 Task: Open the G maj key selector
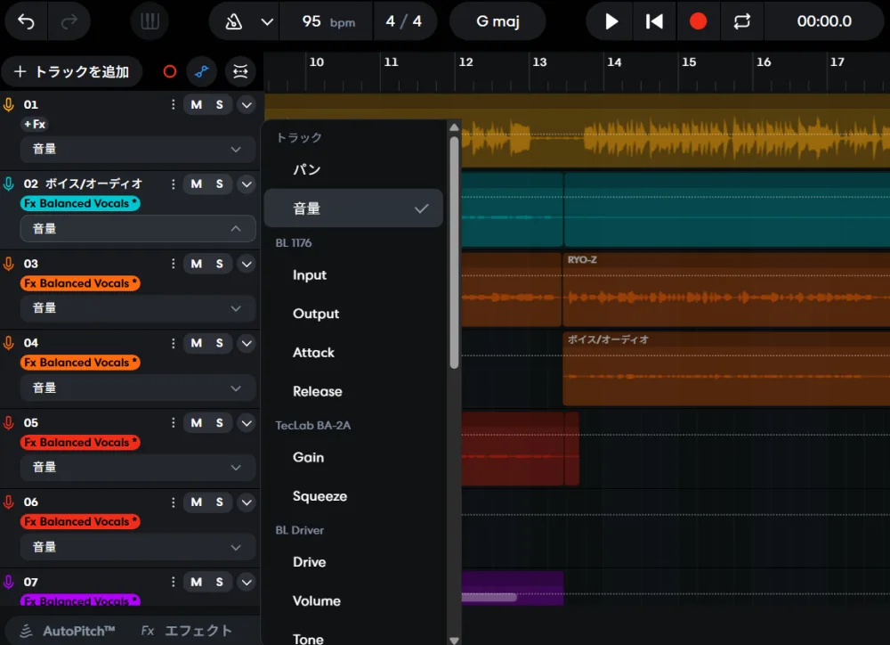(498, 21)
